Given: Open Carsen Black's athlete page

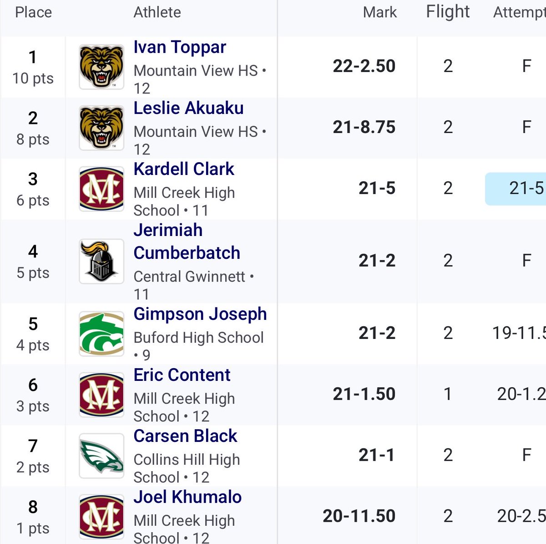Looking at the screenshot, I should (x=185, y=436).
